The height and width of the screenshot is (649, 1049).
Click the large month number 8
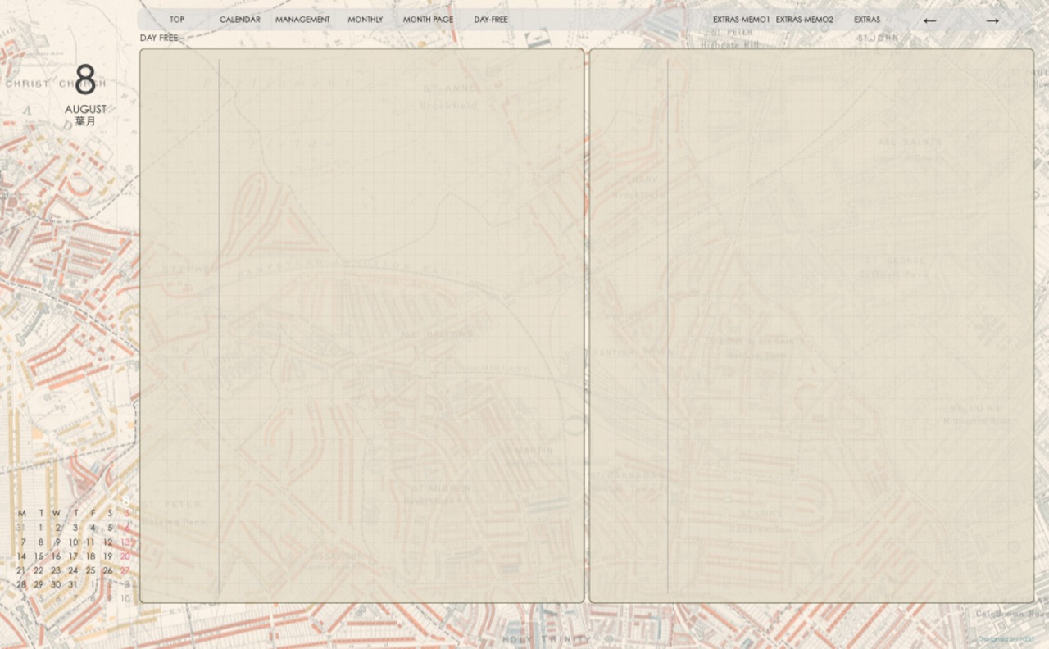(x=85, y=81)
